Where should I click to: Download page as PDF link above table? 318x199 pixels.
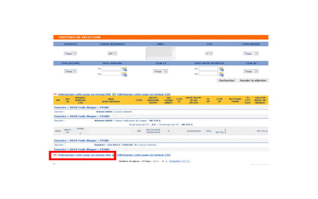[84, 94]
